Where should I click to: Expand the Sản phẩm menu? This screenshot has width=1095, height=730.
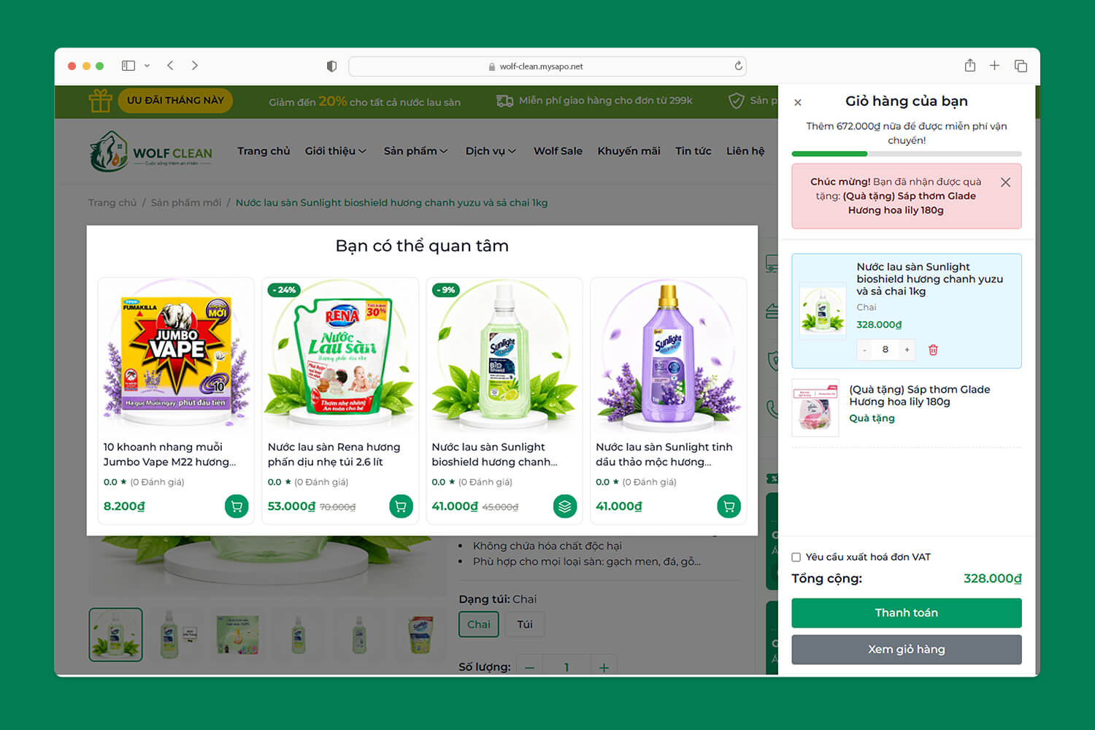click(416, 151)
